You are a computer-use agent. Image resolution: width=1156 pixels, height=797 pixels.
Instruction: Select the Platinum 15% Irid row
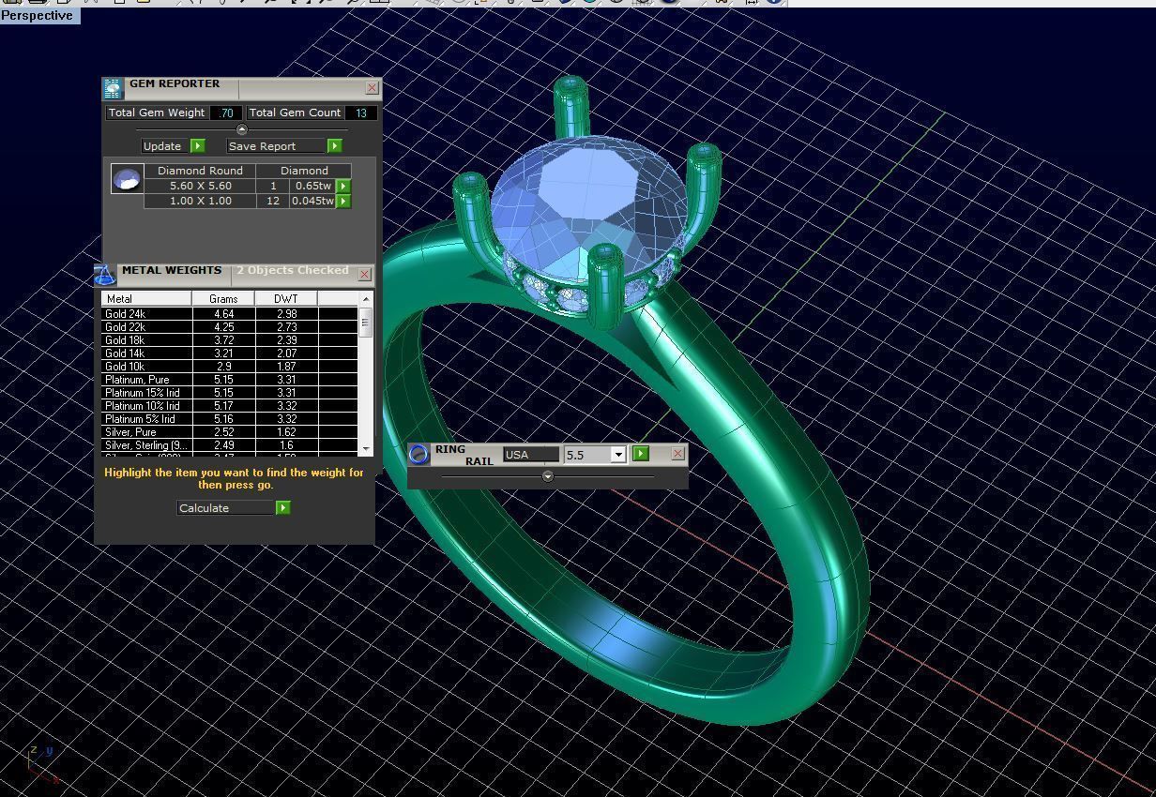(x=230, y=393)
